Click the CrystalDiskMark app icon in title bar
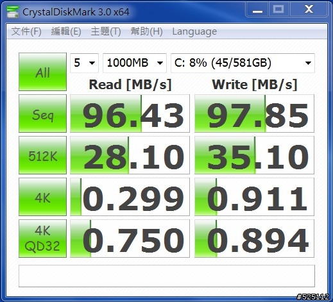 tap(13, 12)
